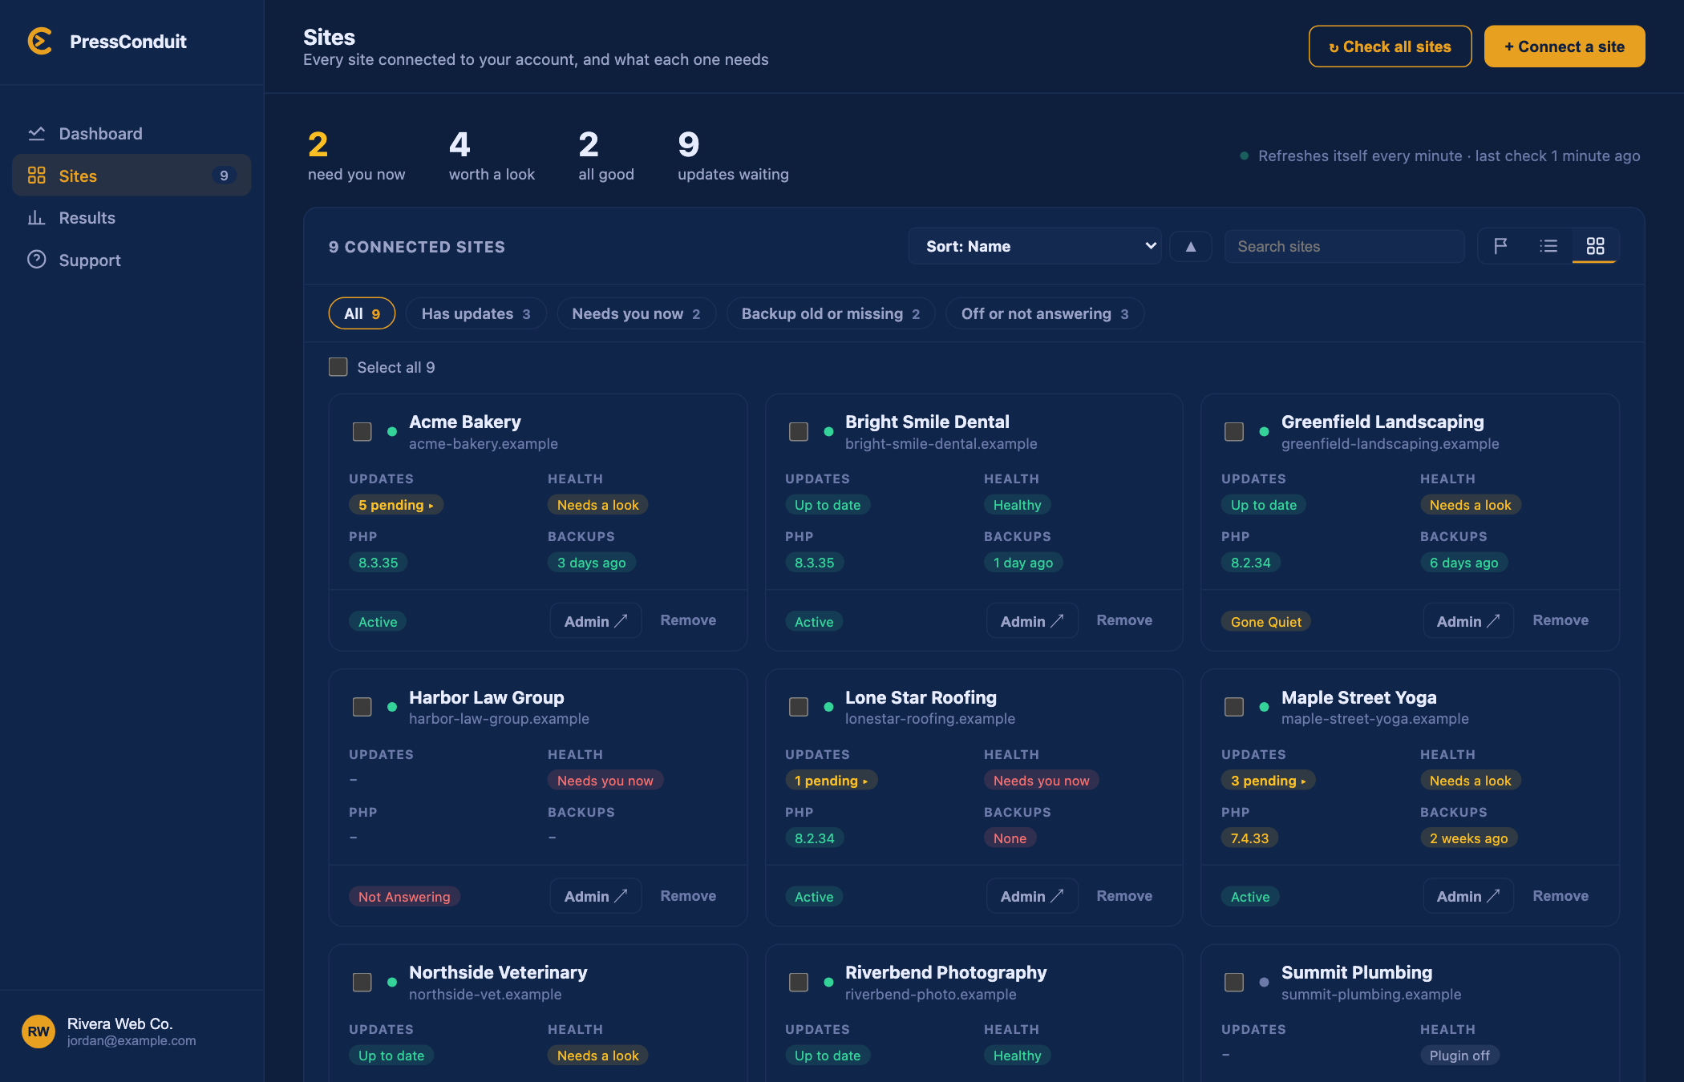The image size is (1684, 1082).
Task: Select the All 9 filter tab
Action: coord(362,313)
